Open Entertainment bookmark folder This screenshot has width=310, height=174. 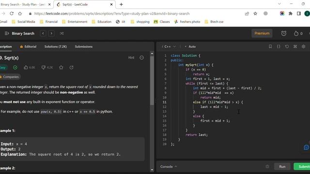coord(75,22)
